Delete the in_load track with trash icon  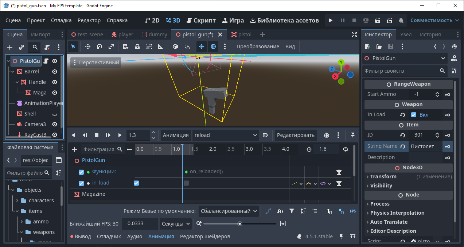(339, 183)
